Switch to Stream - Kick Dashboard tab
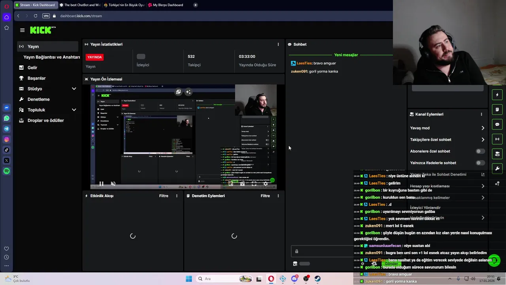This screenshot has width=506, height=285. (x=35, y=5)
